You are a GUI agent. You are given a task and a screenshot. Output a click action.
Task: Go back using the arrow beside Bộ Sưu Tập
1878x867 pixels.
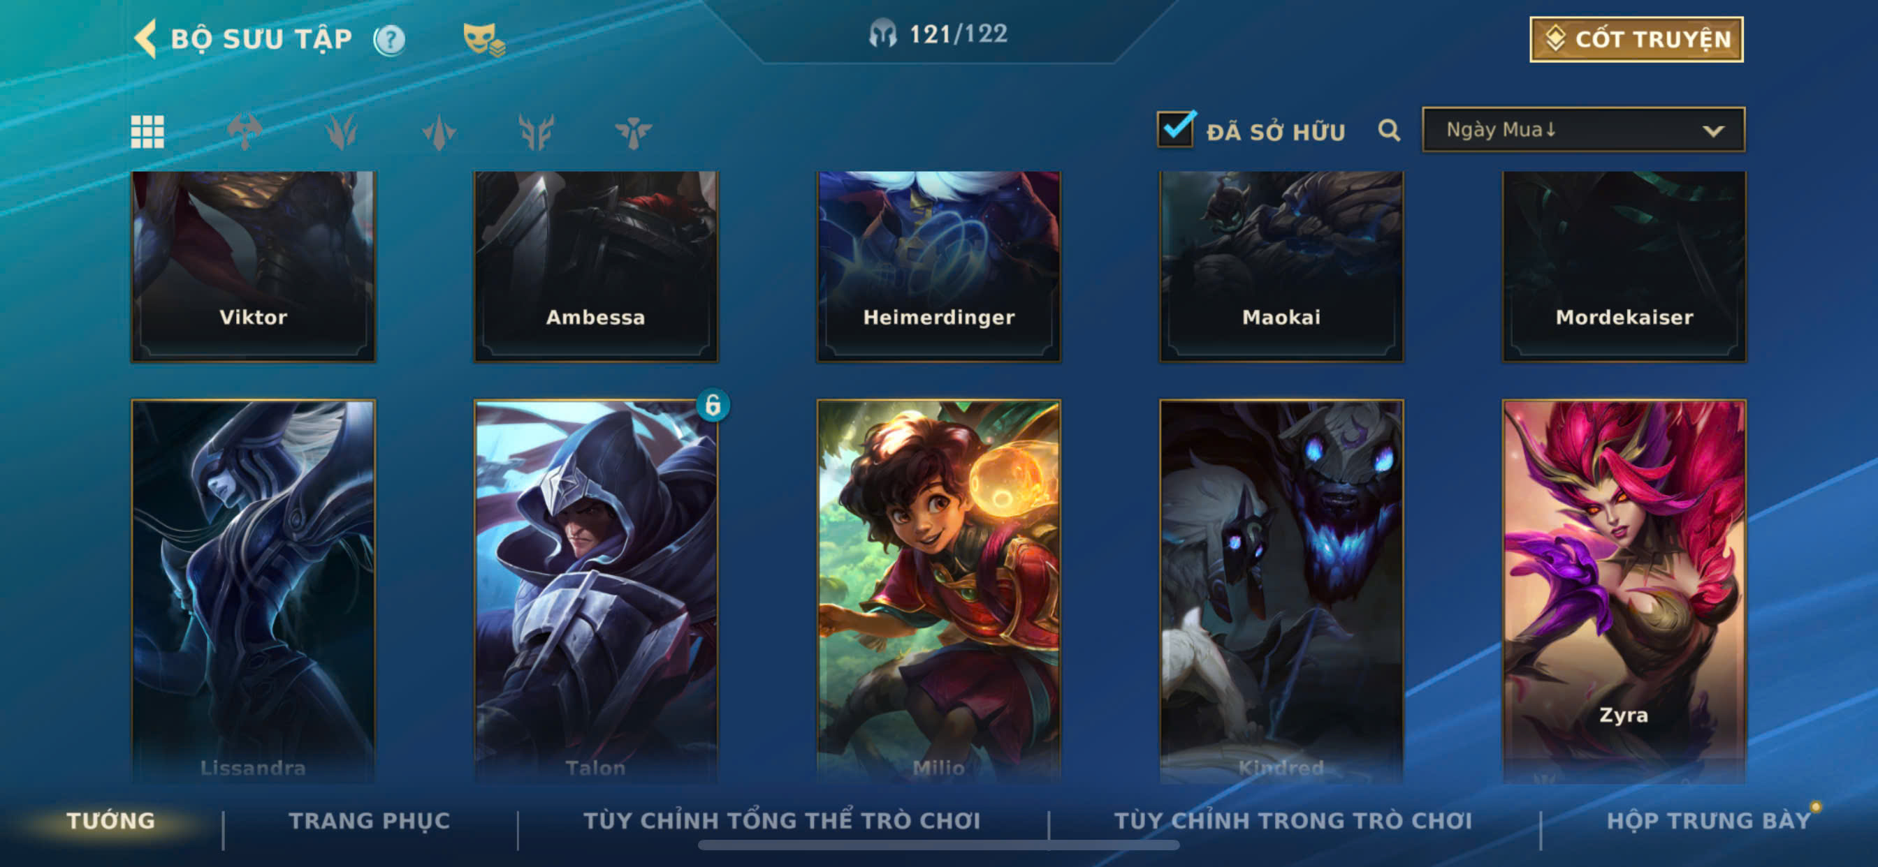145,38
